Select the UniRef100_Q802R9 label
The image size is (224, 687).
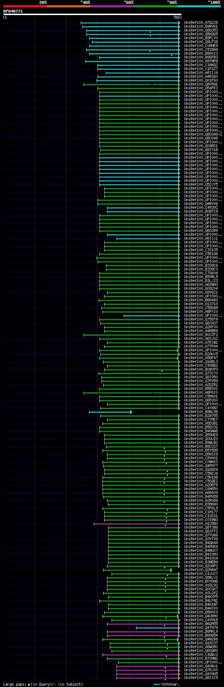coord(201,231)
